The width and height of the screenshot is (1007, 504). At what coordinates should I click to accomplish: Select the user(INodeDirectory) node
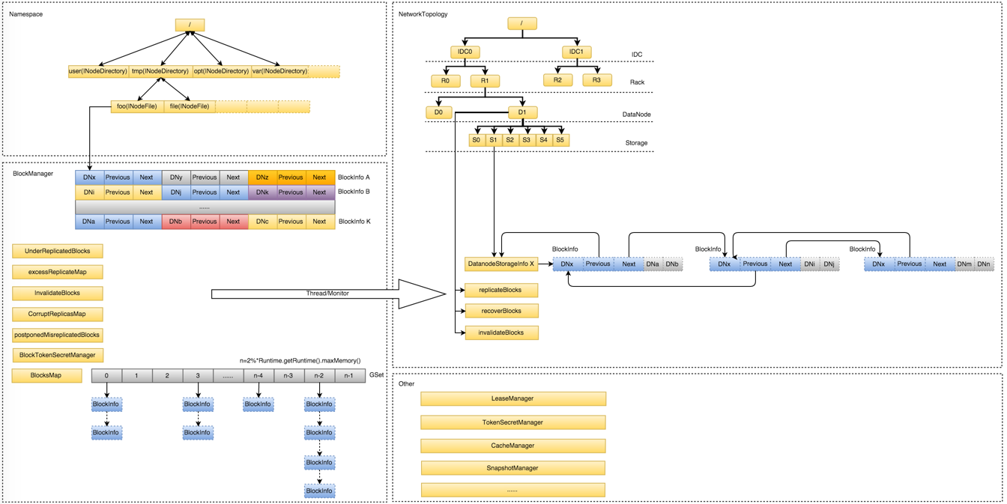point(98,71)
